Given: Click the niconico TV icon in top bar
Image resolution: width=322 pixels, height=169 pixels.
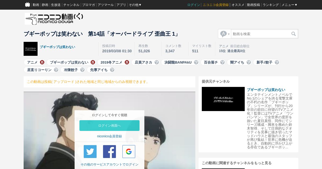Looking at the screenshot, I should point(27,5).
